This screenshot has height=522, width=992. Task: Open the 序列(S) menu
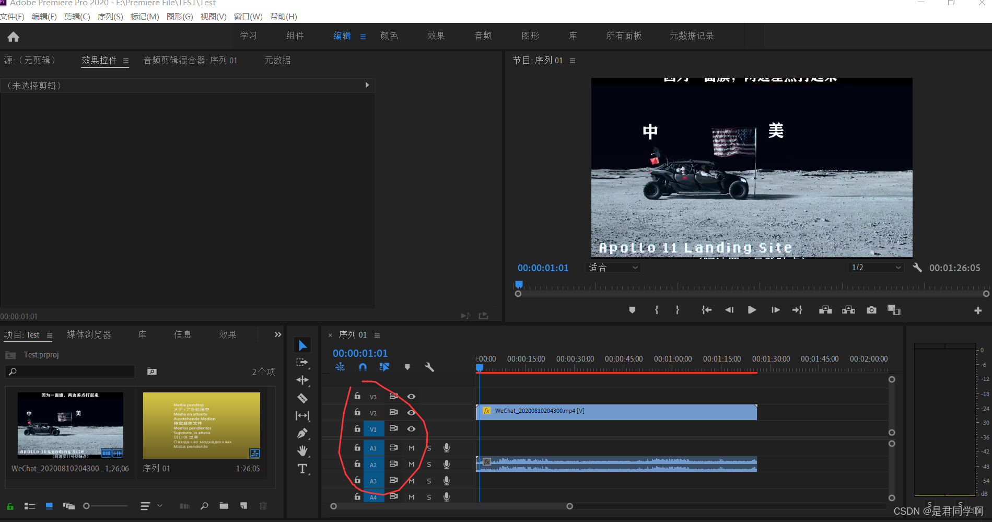click(x=110, y=17)
